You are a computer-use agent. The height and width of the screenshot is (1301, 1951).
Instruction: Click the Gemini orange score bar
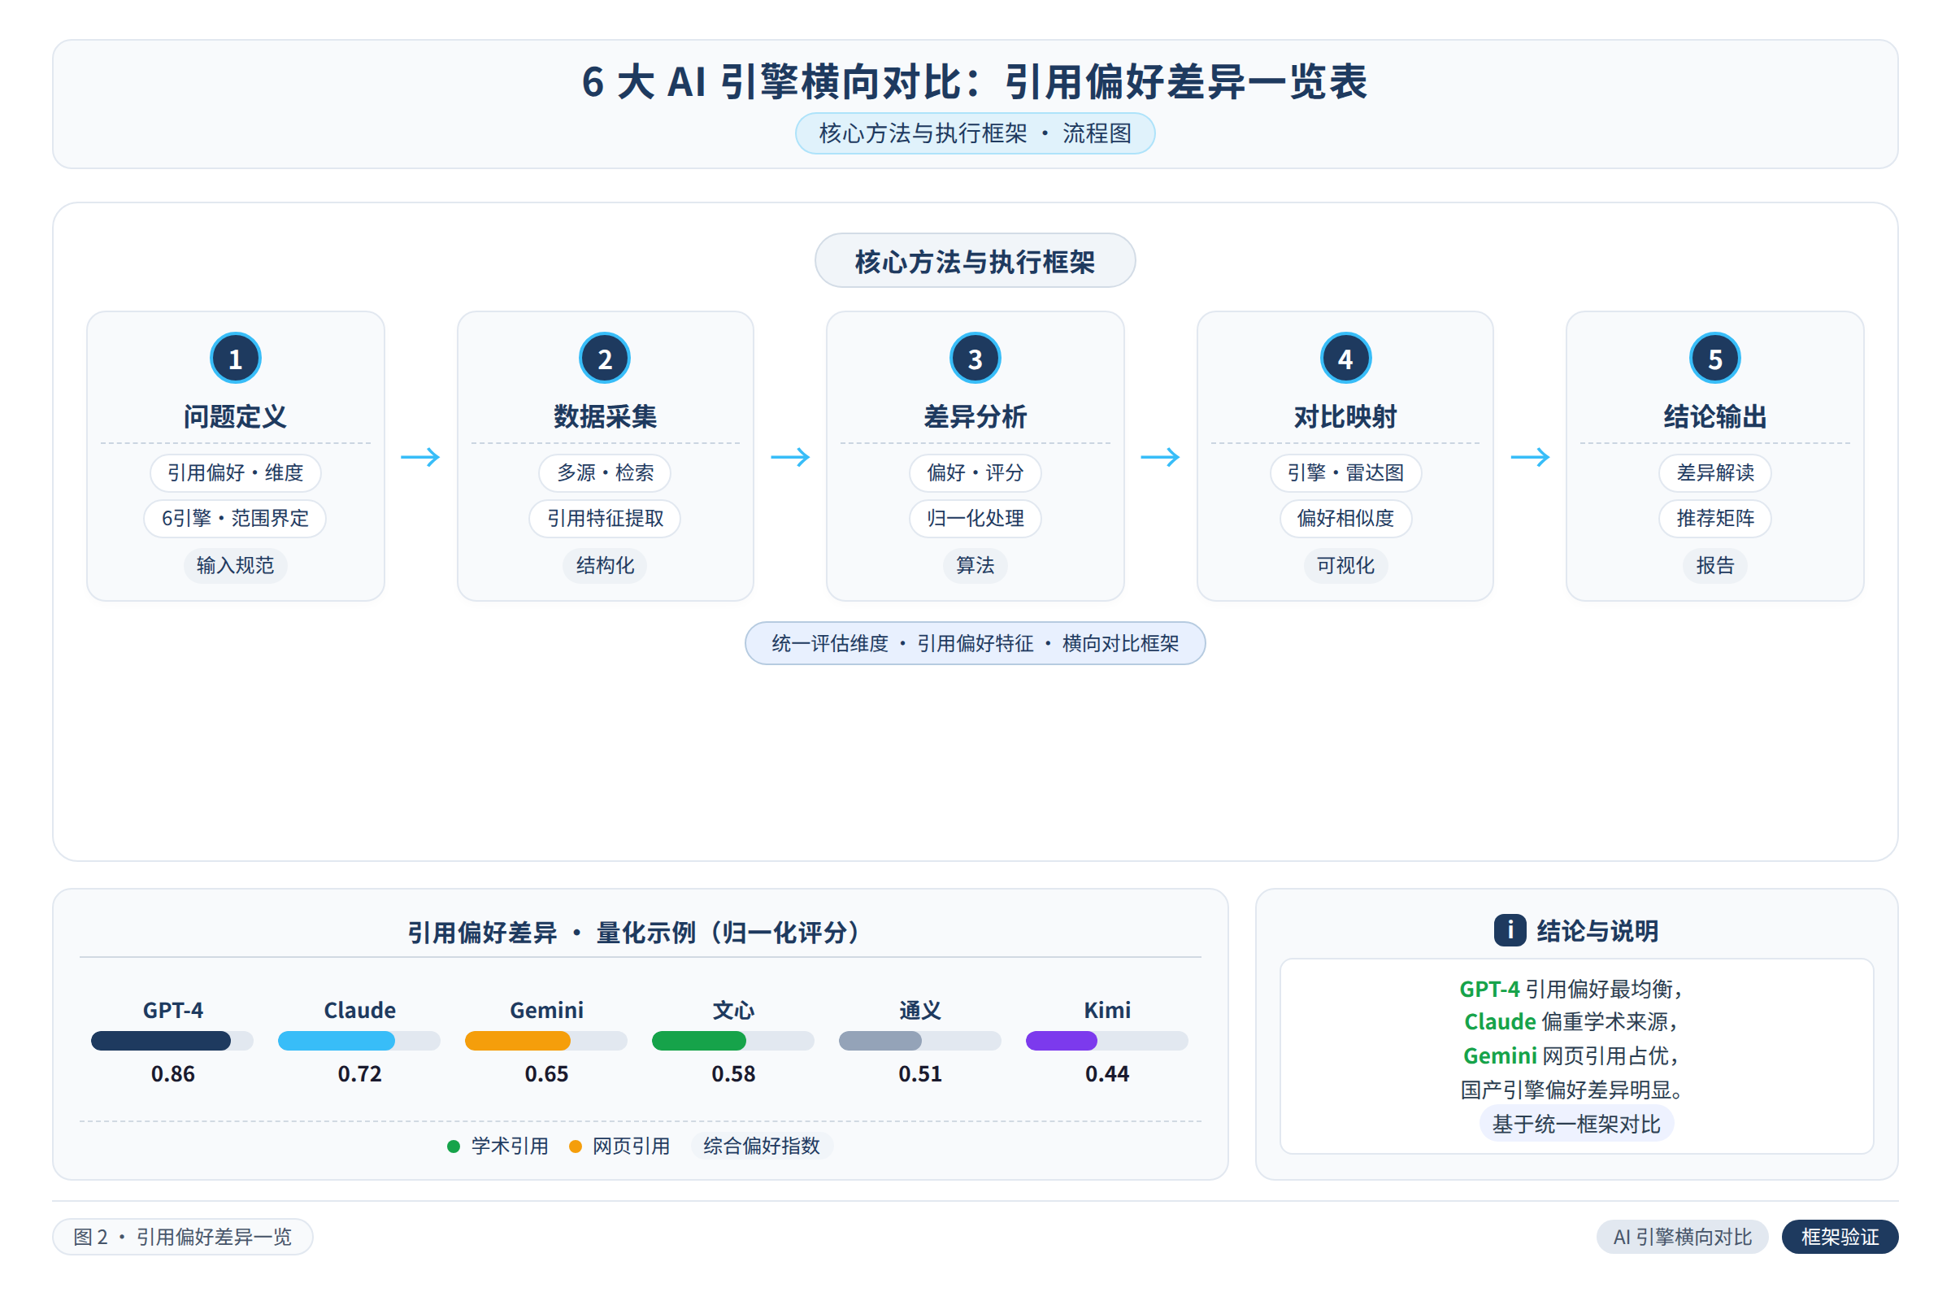pyautogui.click(x=545, y=1041)
